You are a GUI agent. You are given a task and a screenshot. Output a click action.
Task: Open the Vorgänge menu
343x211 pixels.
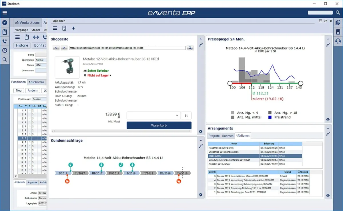click(x=22, y=30)
